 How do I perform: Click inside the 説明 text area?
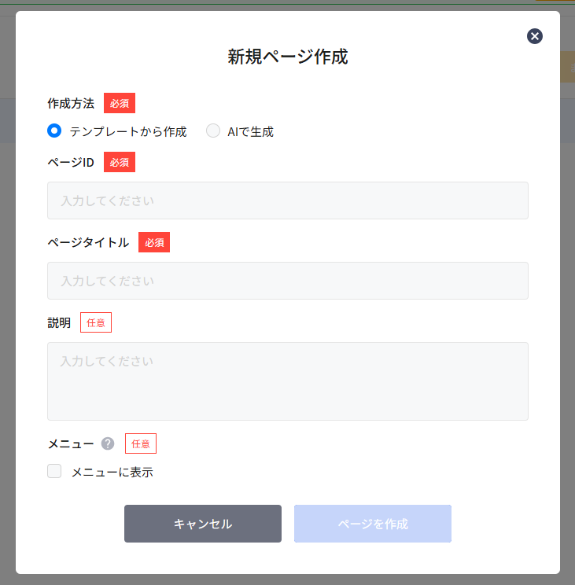287,381
